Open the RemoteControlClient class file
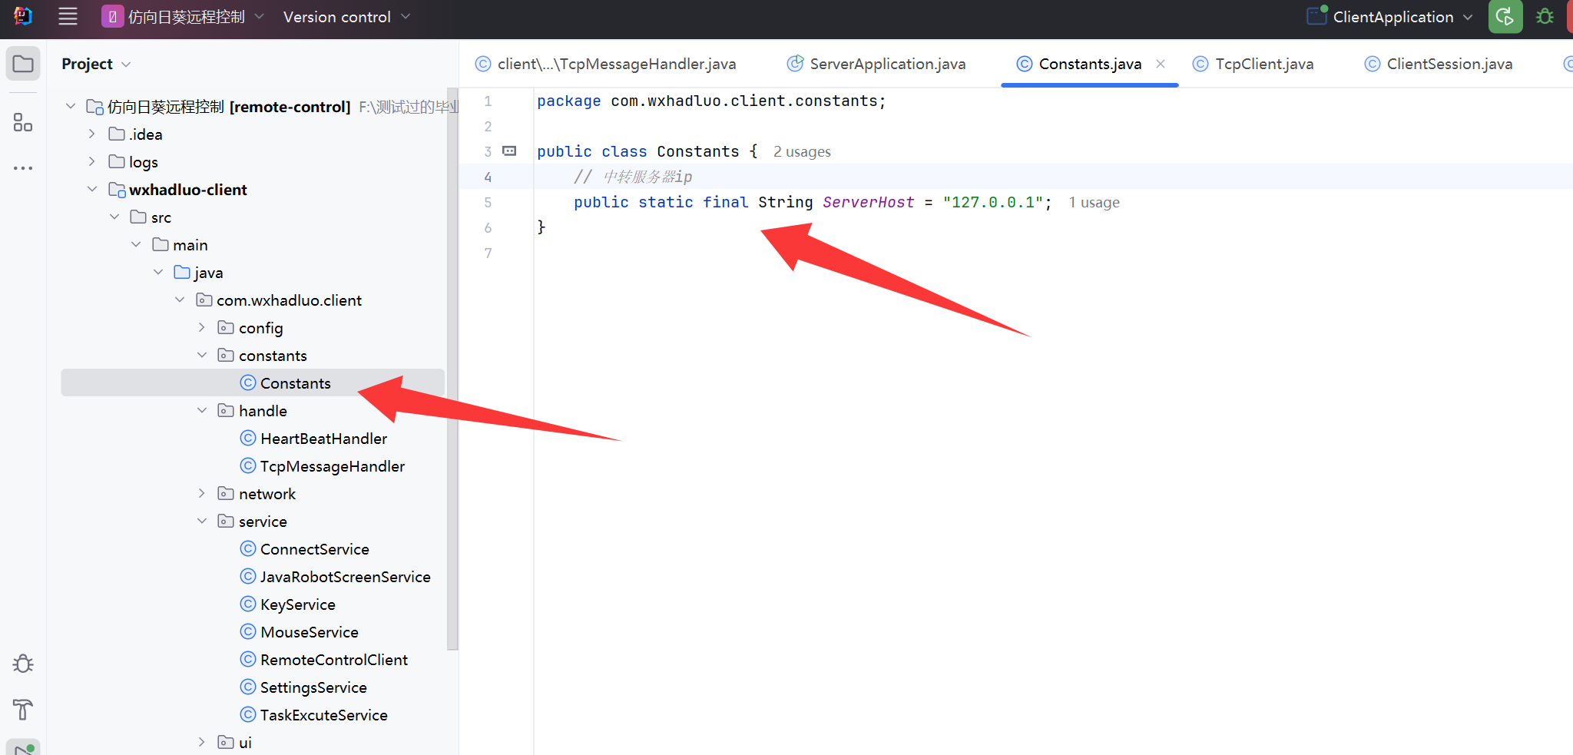 (x=333, y=660)
